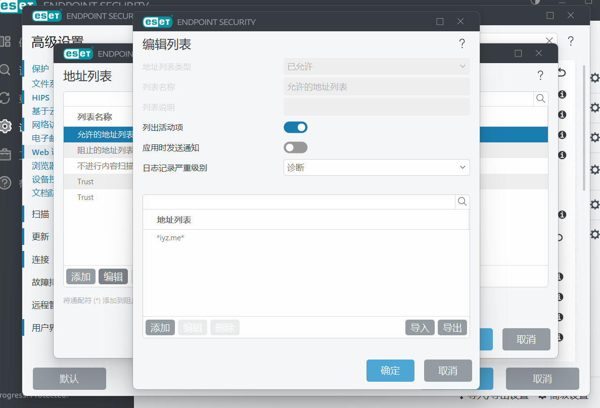This screenshot has height=408, width=600.
Task: Open the Setup gear icon in main sidebar
Action: pos(6,126)
